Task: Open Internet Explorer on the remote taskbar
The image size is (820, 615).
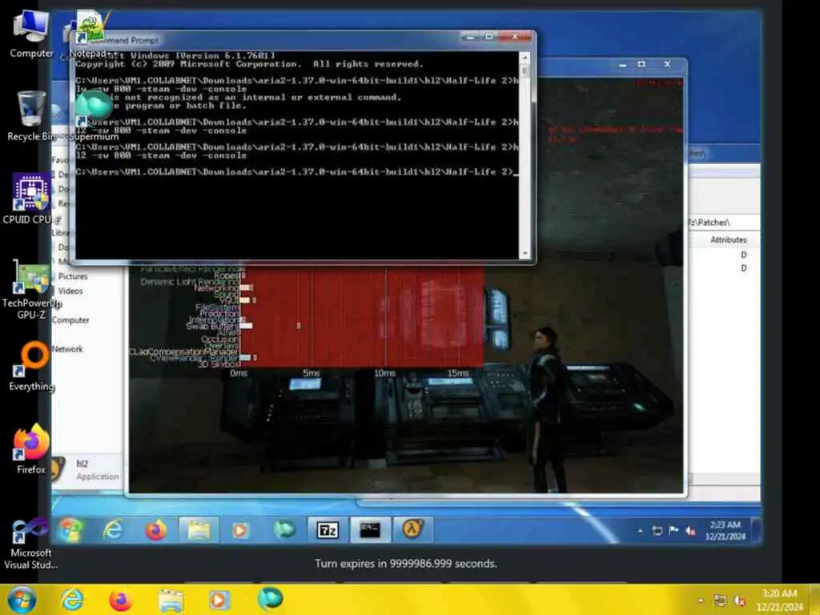Action: pyautogui.click(x=112, y=530)
